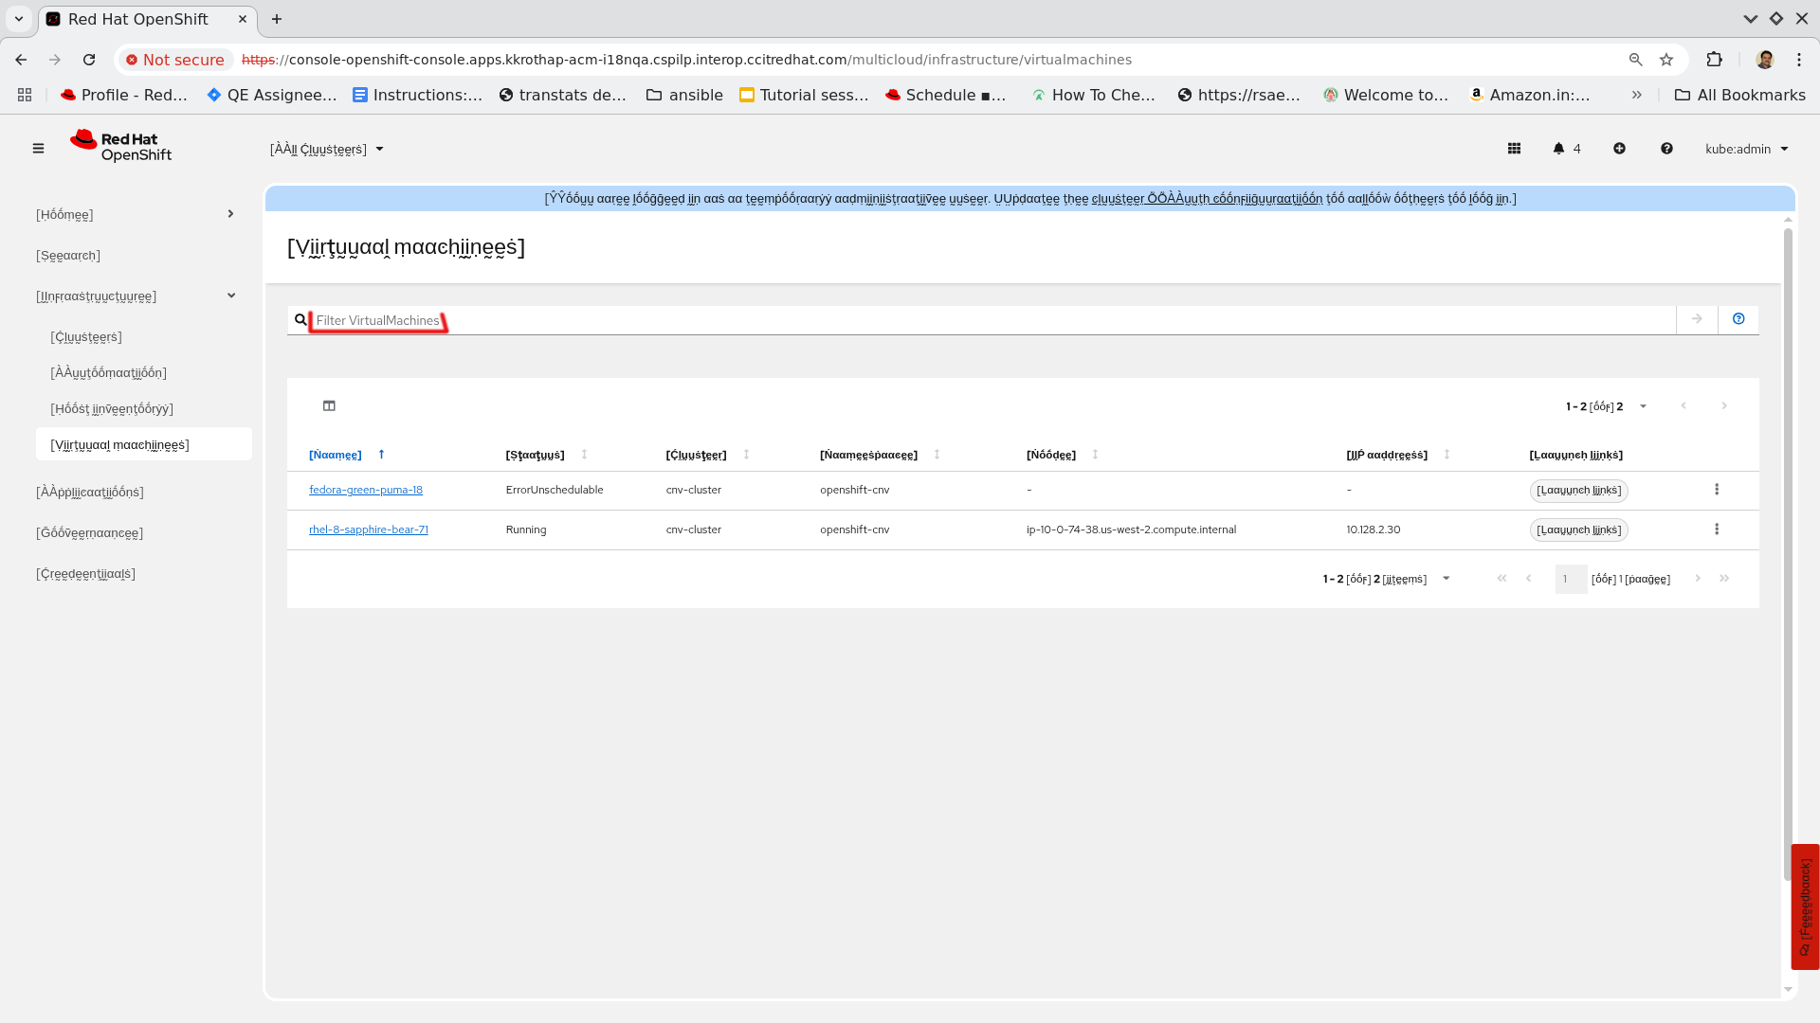Open the kube:admin user dropdown
Screen dimensions: 1820x1023
[x=1746, y=150]
